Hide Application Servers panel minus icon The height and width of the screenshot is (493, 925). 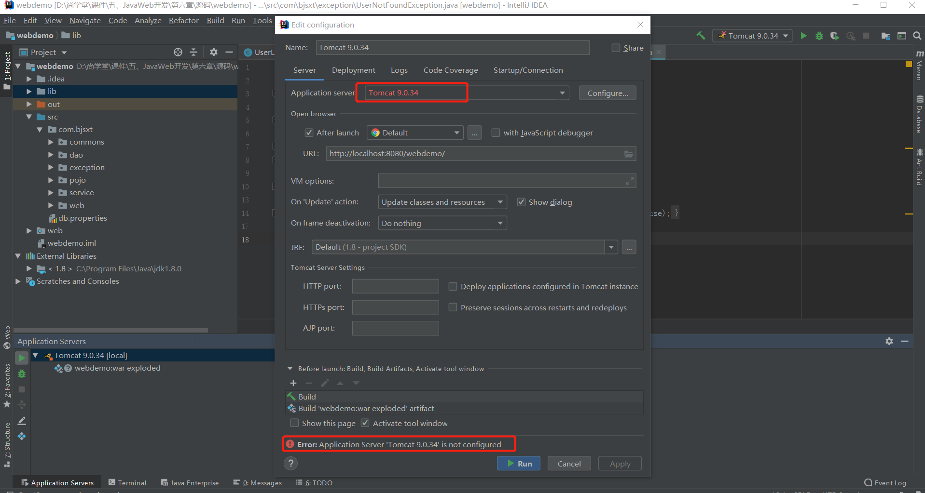pyautogui.click(x=905, y=341)
